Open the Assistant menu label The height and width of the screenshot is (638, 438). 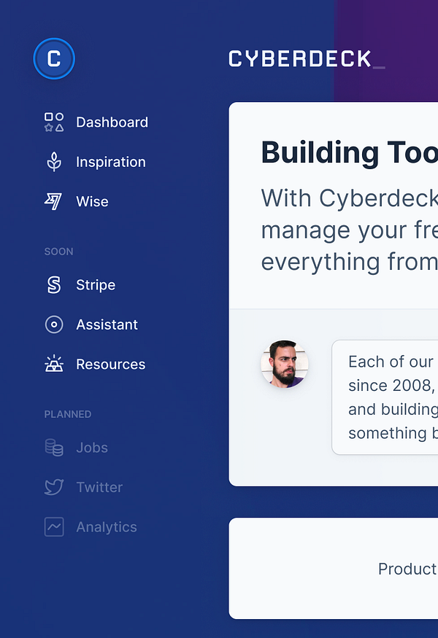click(x=107, y=324)
